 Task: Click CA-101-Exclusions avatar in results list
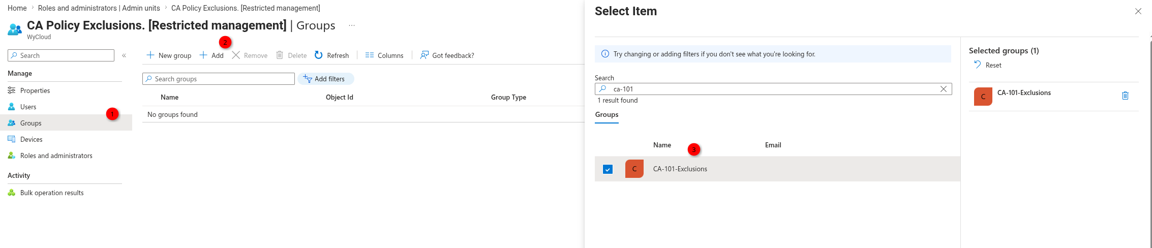(x=634, y=169)
